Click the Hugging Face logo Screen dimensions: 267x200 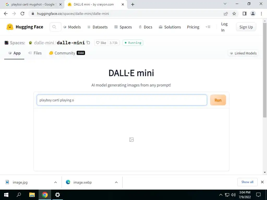point(25,27)
